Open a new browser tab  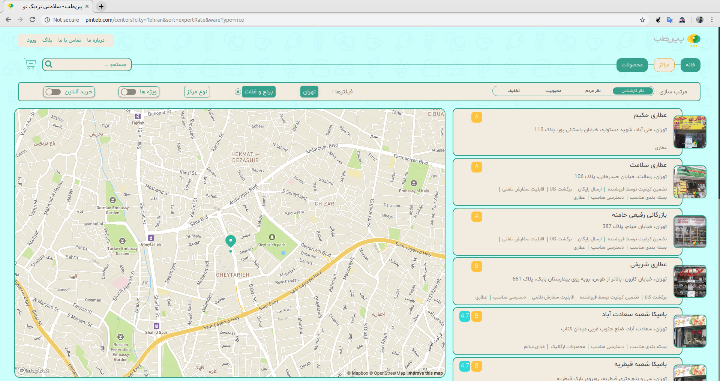coord(101,6)
